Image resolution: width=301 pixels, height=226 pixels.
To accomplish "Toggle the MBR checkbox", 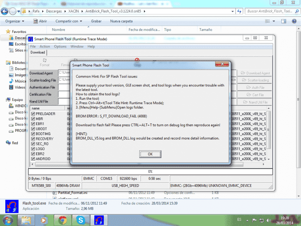I will (x=33, y=119).
